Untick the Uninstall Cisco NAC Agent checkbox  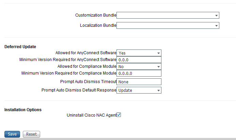(119, 115)
